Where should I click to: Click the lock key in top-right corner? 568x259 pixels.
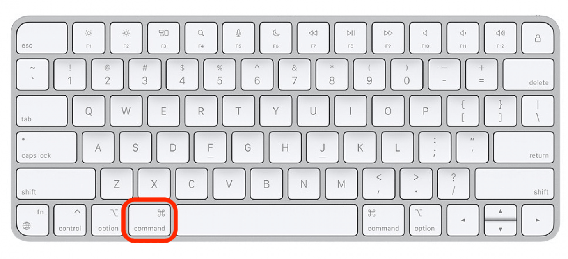[x=538, y=38]
